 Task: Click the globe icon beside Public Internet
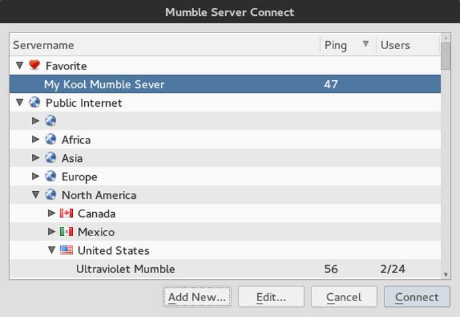coord(34,103)
